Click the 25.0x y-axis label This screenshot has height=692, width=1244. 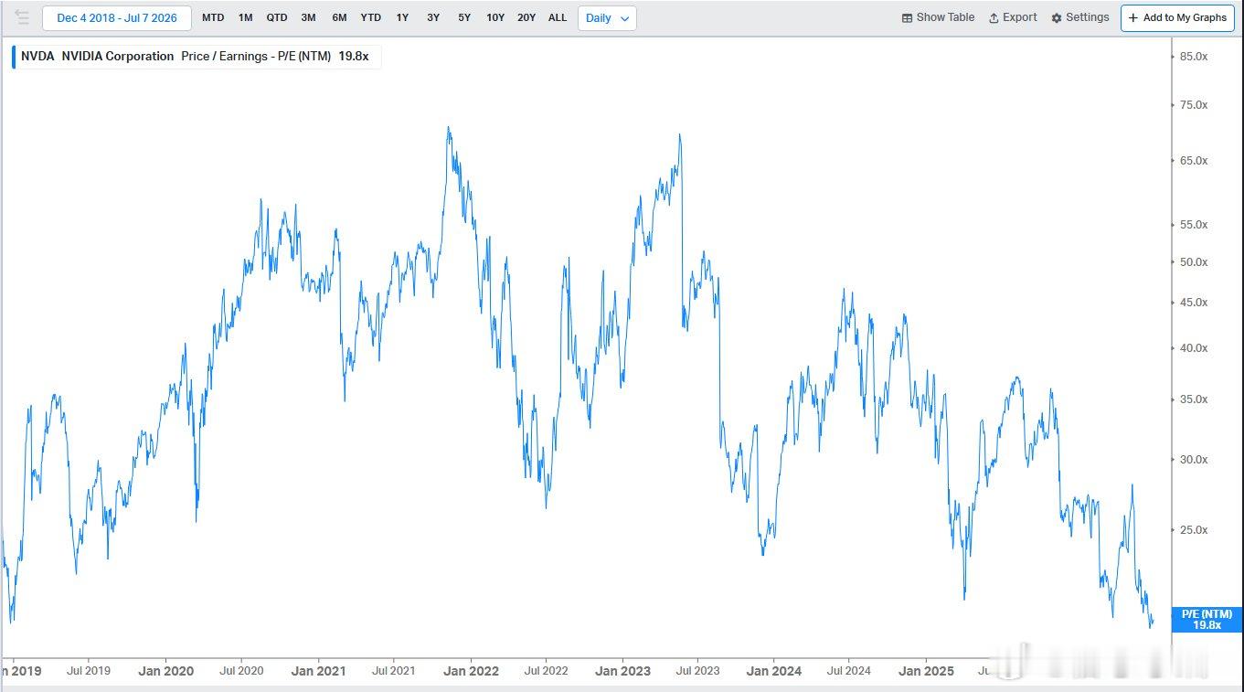click(1194, 530)
